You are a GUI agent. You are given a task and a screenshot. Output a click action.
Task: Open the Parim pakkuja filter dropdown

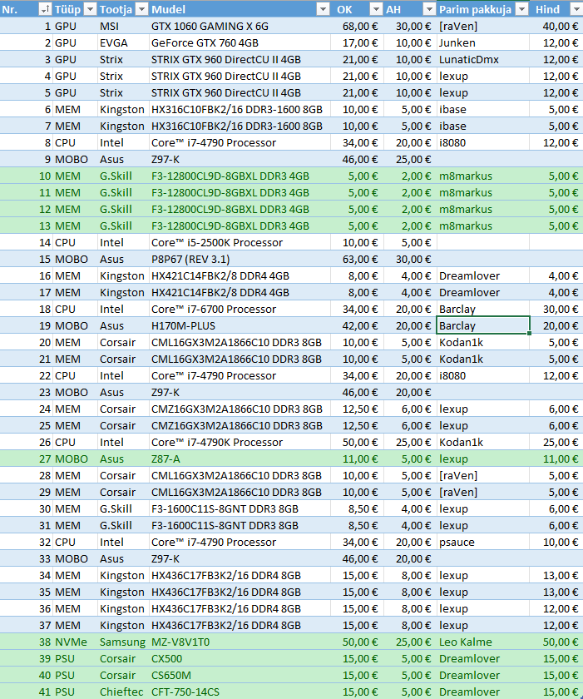tap(522, 9)
